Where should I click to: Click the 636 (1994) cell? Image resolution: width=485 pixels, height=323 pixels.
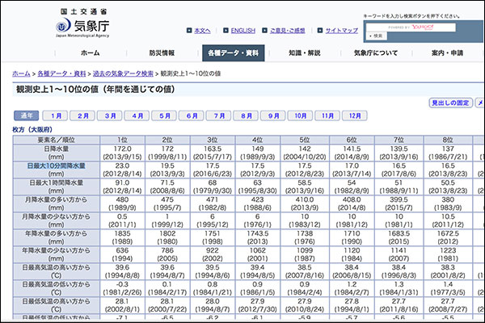coord(122,254)
